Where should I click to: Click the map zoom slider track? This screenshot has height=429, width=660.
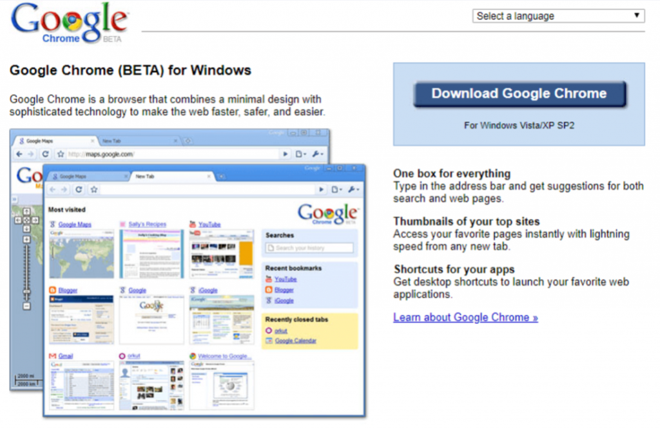tap(26, 272)
